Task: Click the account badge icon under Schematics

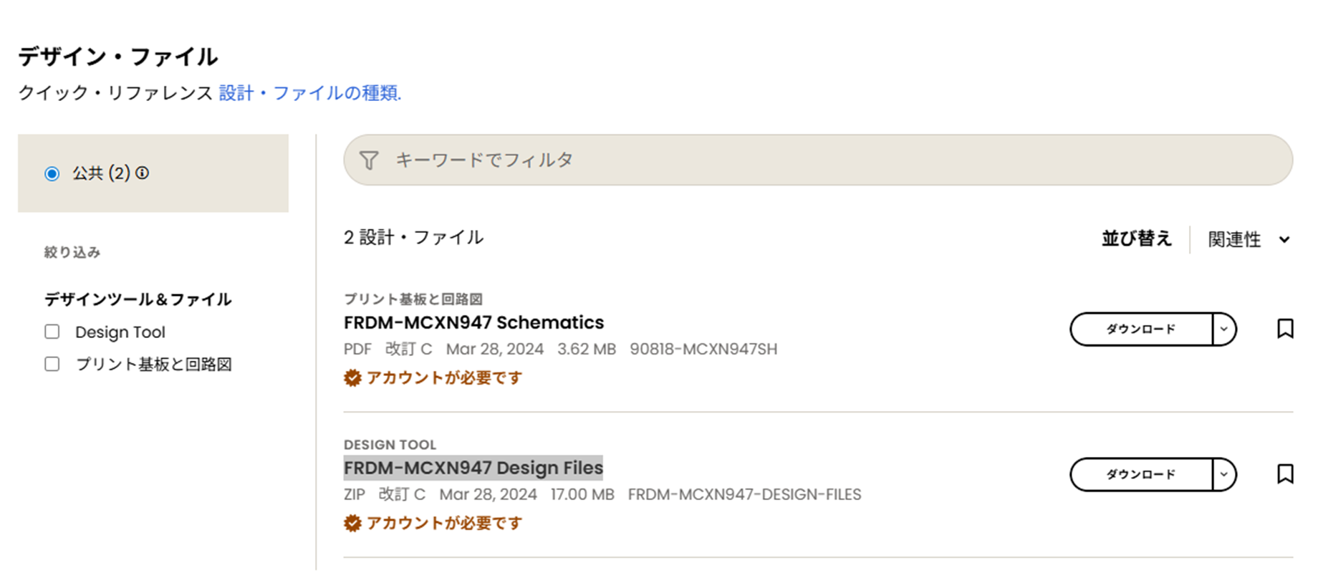Action: tap(352, 377)
